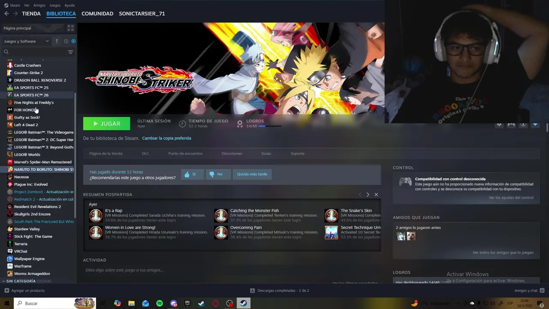Show next post-game summary items

click(x=368, y=194)
